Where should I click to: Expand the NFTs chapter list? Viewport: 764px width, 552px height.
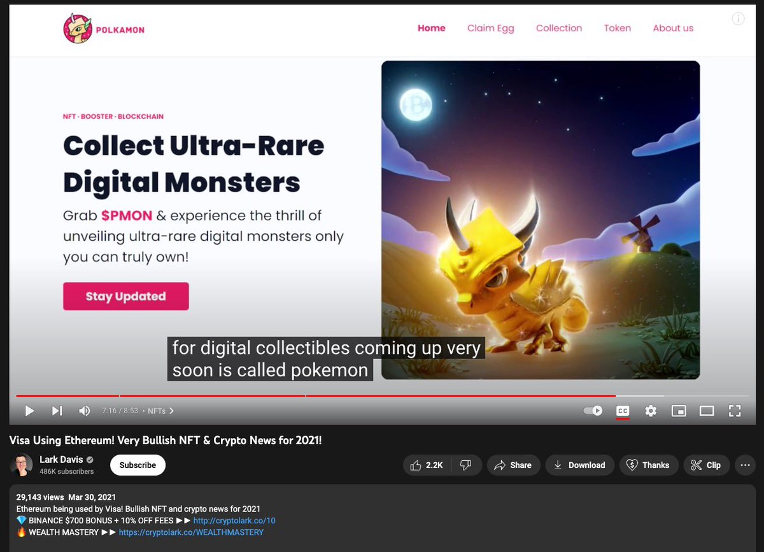161,411
